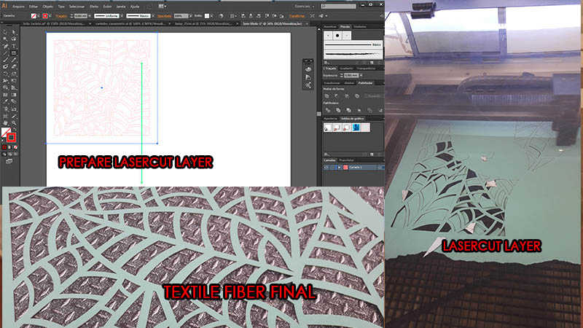The height and width of the screenshot is (328, 583).
Task: Open the Selecionar menu
Action: pos(77,7)
